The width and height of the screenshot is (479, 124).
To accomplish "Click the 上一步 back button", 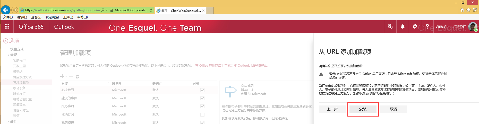I will click(332, 109).
